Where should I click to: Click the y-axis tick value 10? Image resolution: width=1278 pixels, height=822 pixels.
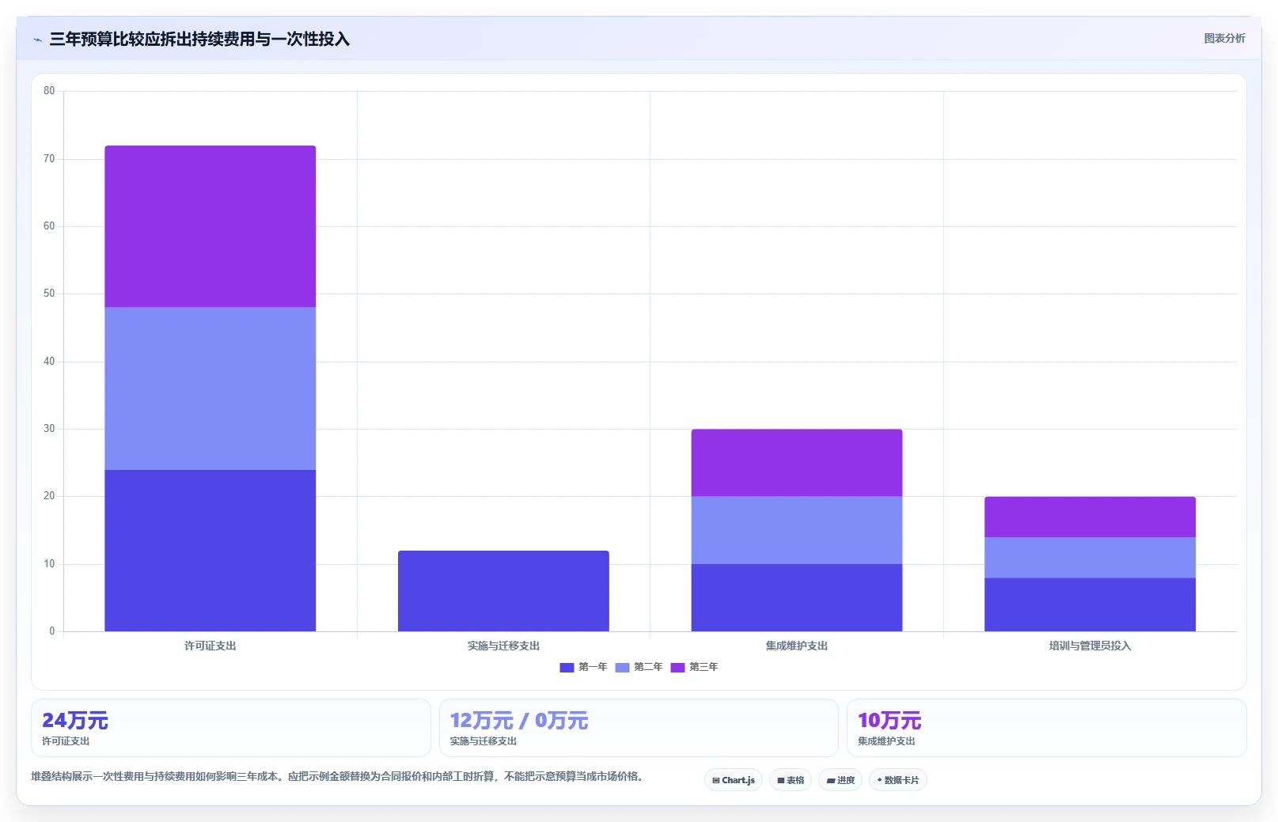[49, 564]
